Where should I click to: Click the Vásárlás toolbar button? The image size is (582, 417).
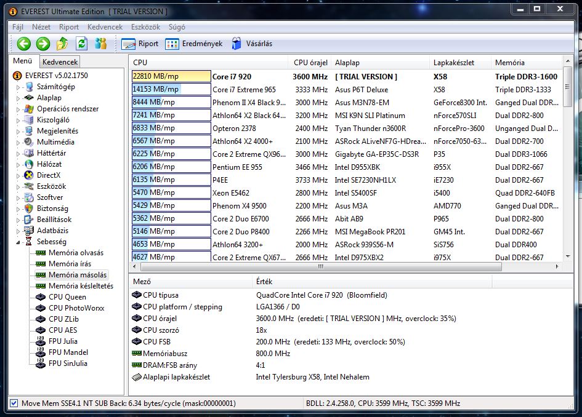pyautogui.click(x=252, y=44)
